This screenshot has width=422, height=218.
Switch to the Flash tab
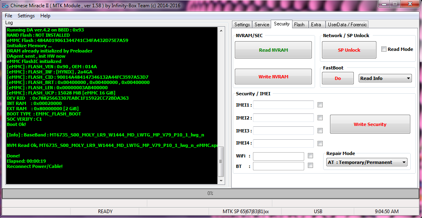(x=299, y=25)
